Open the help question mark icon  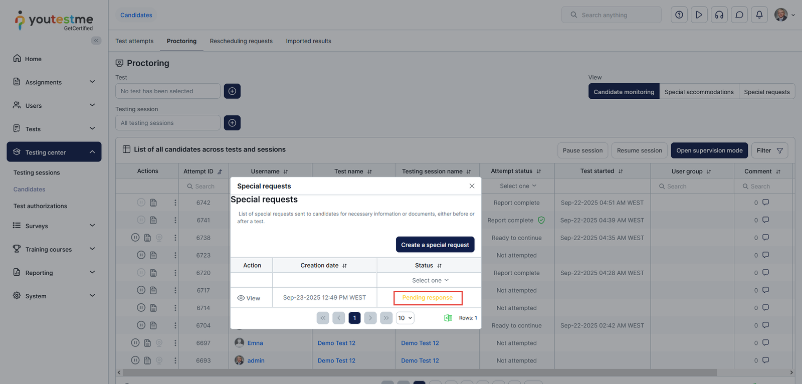pos(679,15)
